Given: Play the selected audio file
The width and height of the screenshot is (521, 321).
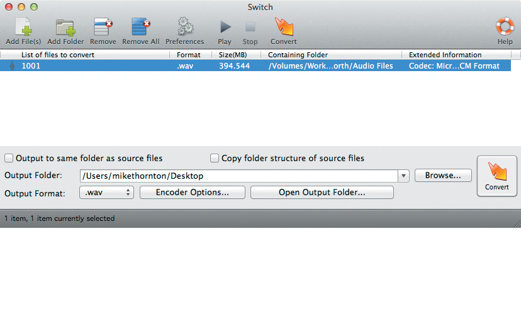Looking at the screenshot, I should tap(225, 27).
